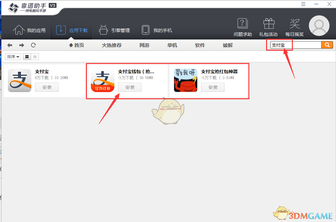Open the 每日摇奖 lottery icon
The height and width of the screenshot is (222, 336).
(294, 27)
